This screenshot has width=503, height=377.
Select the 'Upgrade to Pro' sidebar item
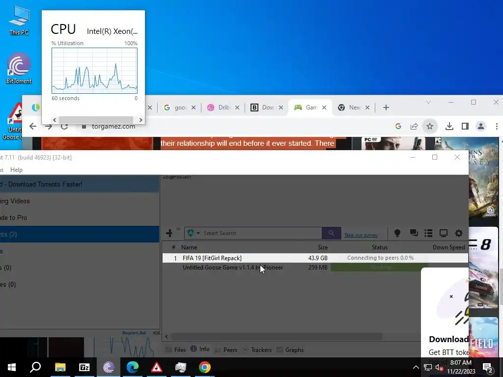coord(79,217)
